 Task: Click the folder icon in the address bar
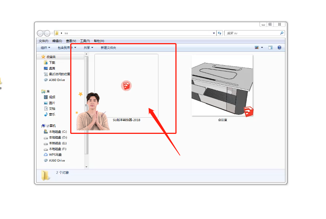click(x=57, y=33)
